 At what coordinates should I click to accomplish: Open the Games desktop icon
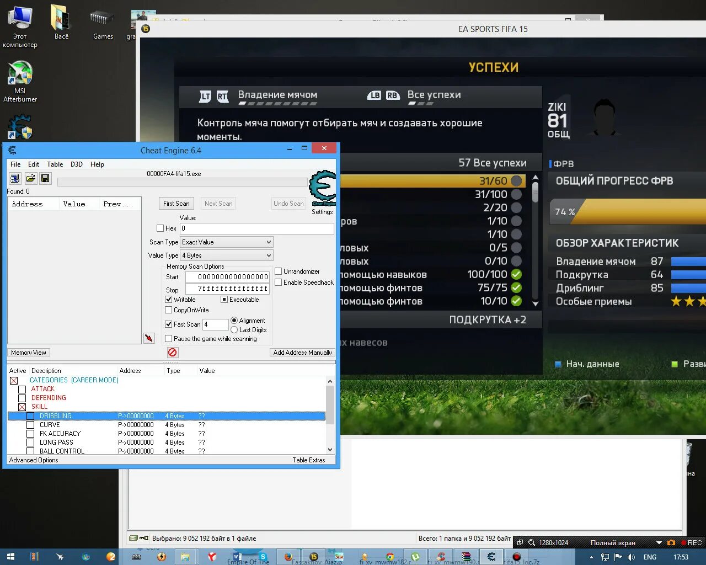click(103, 24)
